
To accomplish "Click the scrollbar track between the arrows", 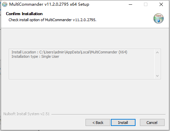I will (x=157, y=64).
